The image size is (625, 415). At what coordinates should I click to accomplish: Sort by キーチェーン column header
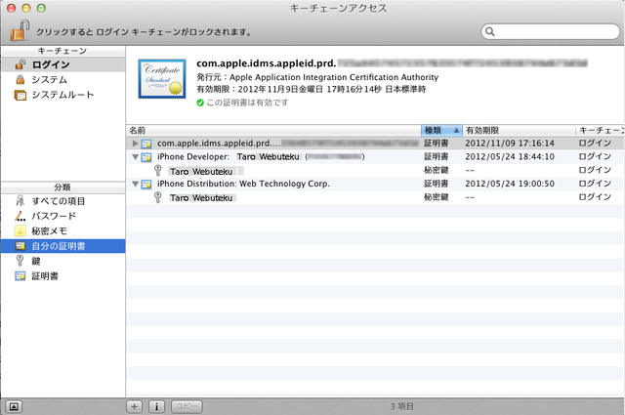pos(601,131)
